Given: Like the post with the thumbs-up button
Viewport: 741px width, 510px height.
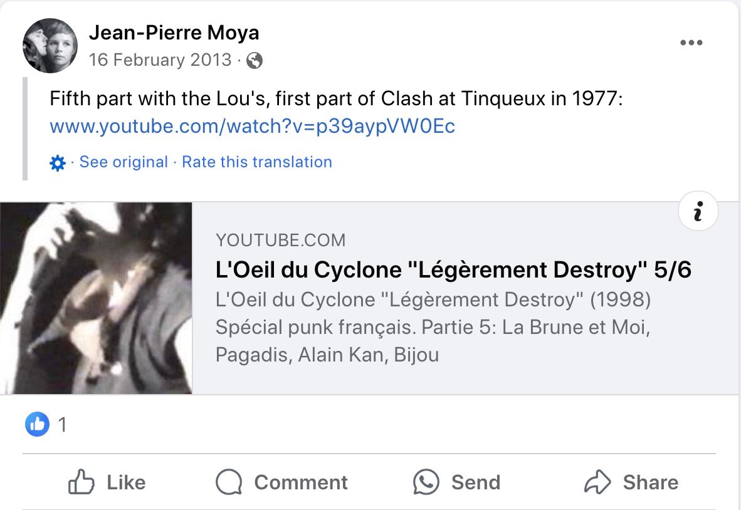Looking at the screenshot, I should (107, 482).
